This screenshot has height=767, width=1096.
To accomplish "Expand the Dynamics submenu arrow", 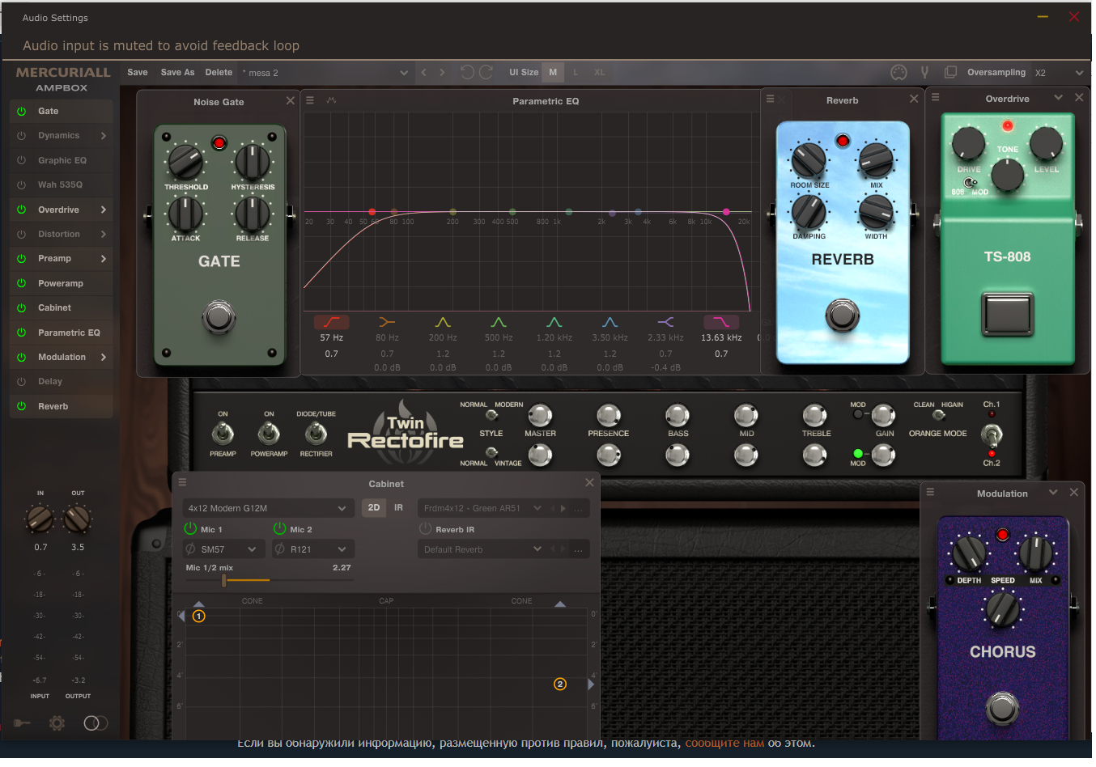I will 104,136.
